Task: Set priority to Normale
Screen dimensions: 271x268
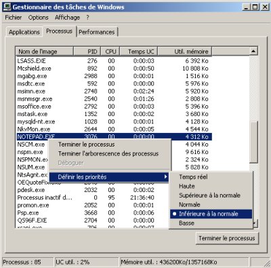Action: pyautogui.click(x=190, y=205)
